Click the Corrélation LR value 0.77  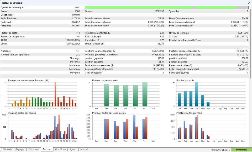click(x=162, y=40)
